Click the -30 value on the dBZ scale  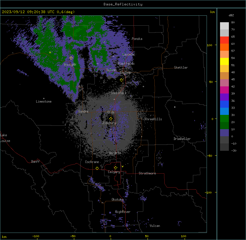[234, 150]
